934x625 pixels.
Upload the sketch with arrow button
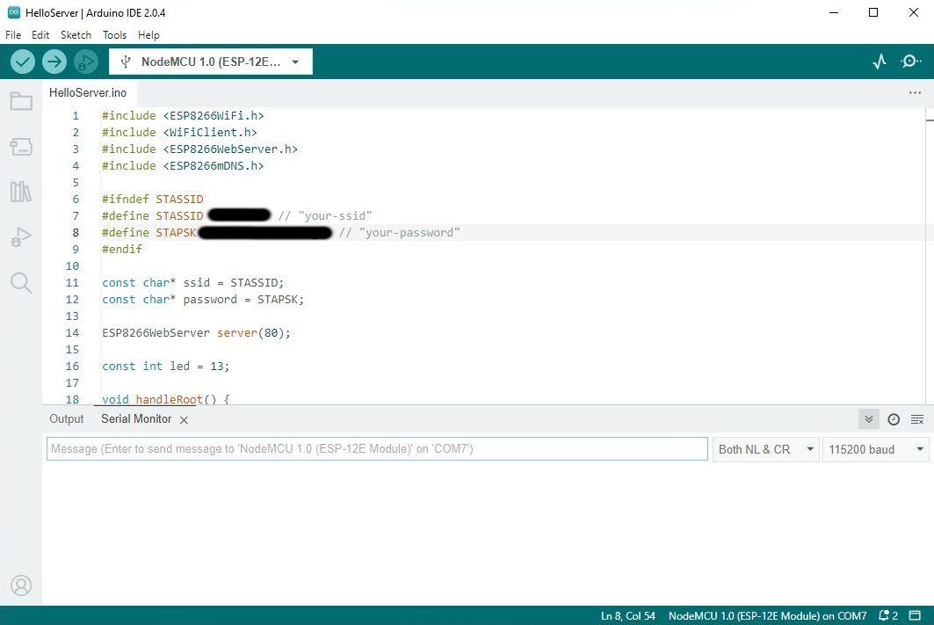(54, 62)
